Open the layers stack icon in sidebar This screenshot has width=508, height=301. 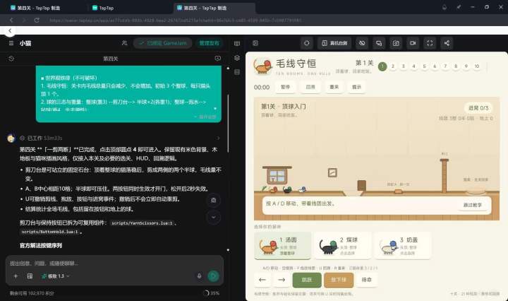tap(237, 58)
